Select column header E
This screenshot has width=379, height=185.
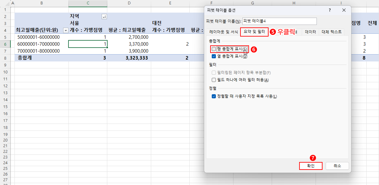170,3
